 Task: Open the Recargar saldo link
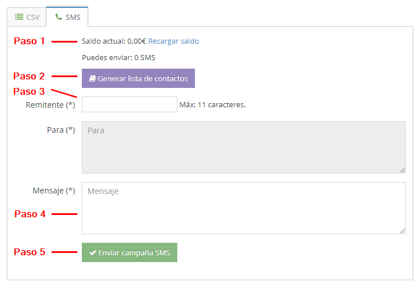click(173, 41)
